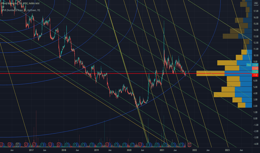This screenshot has height=153, width=260.
Task: Click the Post market label
Action: point(249,65)
